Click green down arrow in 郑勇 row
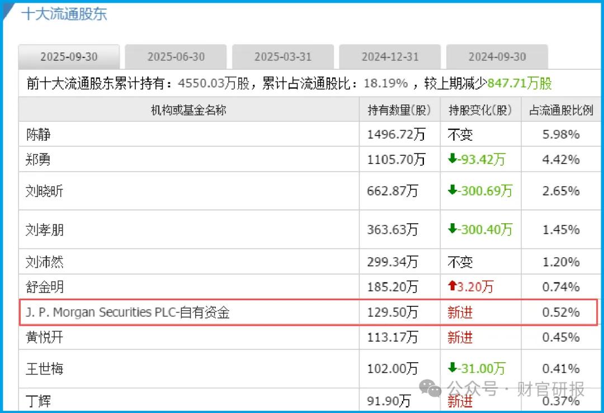Viewport: 604px width, 413px height. 452,160
